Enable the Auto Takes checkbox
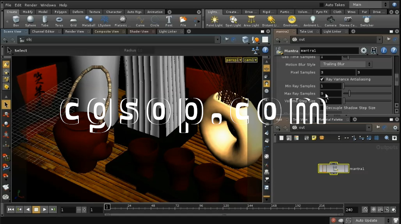401x224 pixels. click(321, 5)
